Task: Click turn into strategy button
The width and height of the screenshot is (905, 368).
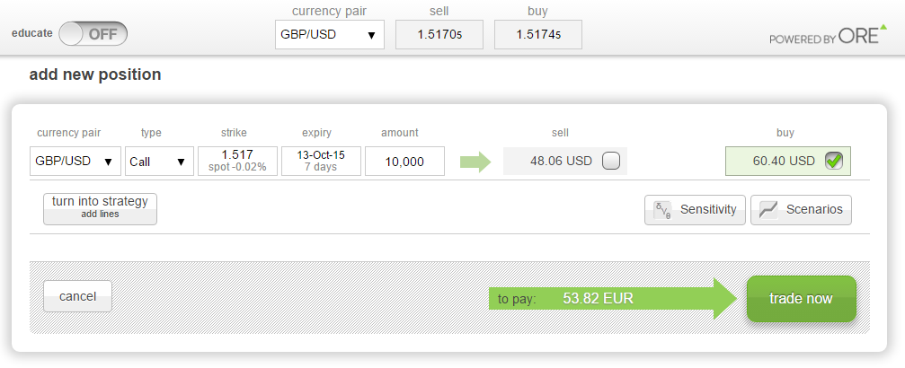Action: (100, 206)
